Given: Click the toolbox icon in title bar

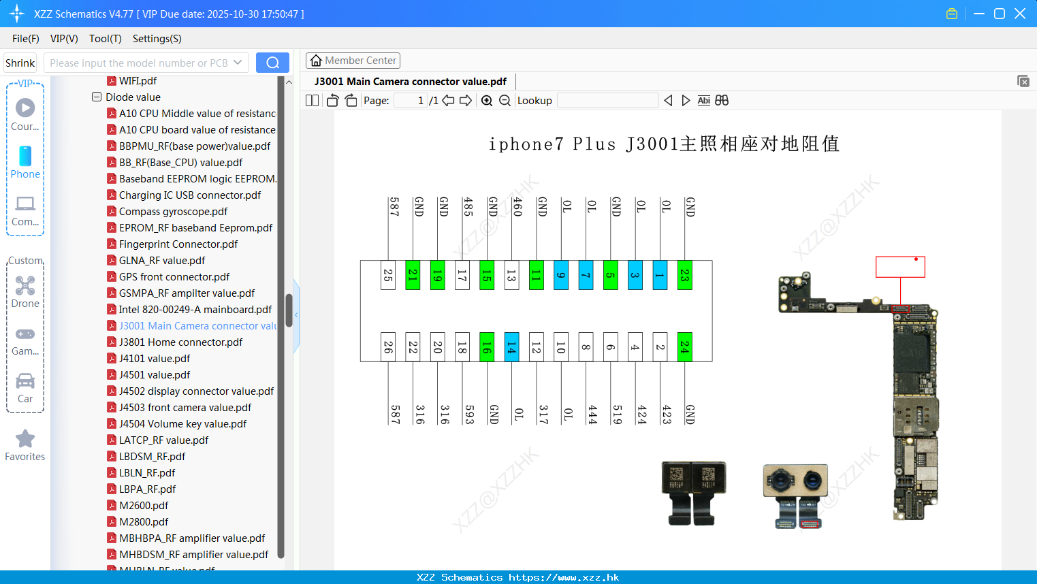Looking at the screenshot, I should coord(952,14).
